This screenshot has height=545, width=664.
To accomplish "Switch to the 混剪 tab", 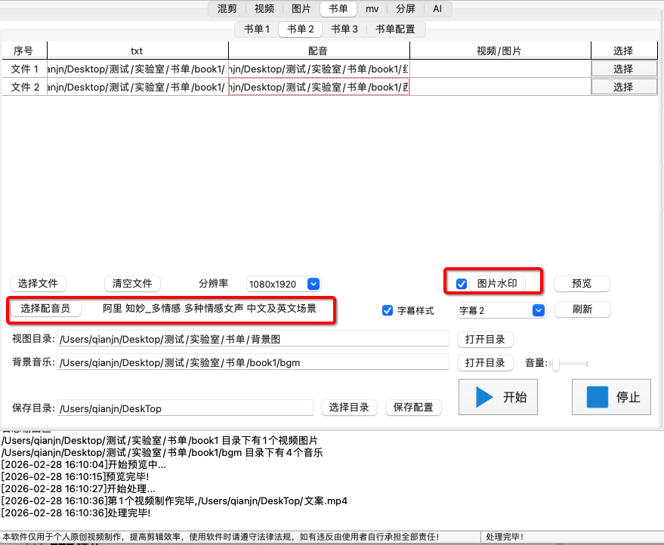I will [x=227, y=9].
